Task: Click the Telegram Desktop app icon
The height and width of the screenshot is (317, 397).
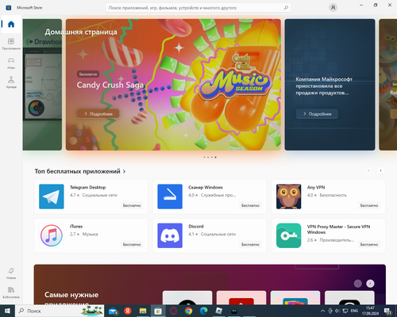Action: pos(52,197)
